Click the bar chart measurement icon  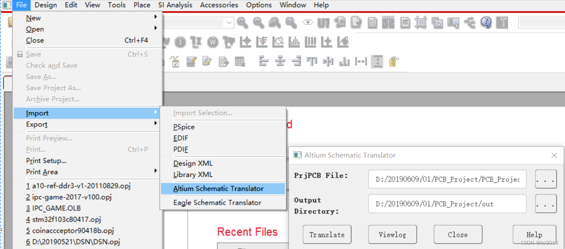tap(294, 42)
